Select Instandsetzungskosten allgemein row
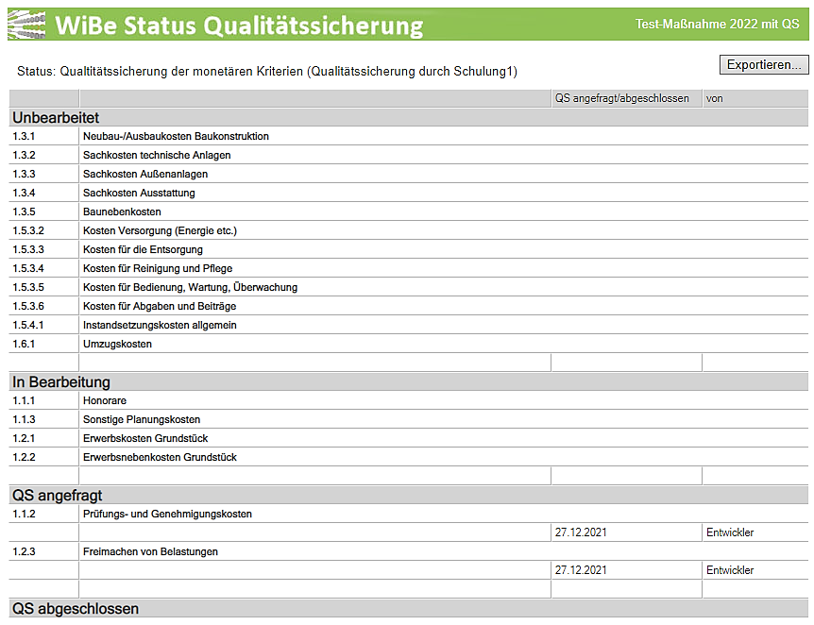This screenshot has width=814, height=625. [160, 325]
